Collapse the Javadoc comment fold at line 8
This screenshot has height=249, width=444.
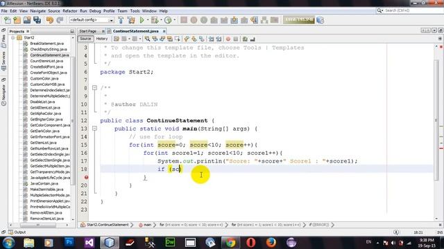(x=94, y=88)
